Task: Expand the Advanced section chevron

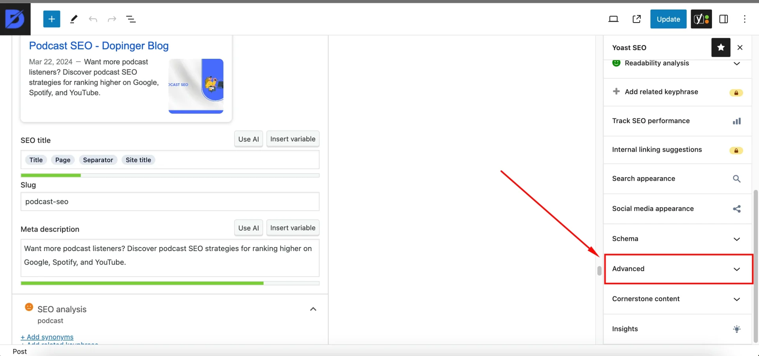Action: pyautogui.click(x=737, y=269)
